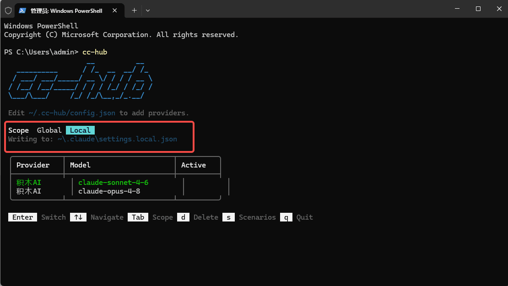The width and height of the screenshot is (508, 286).
Task: Open the new tab profile dropdown
Action: [148, 11]
